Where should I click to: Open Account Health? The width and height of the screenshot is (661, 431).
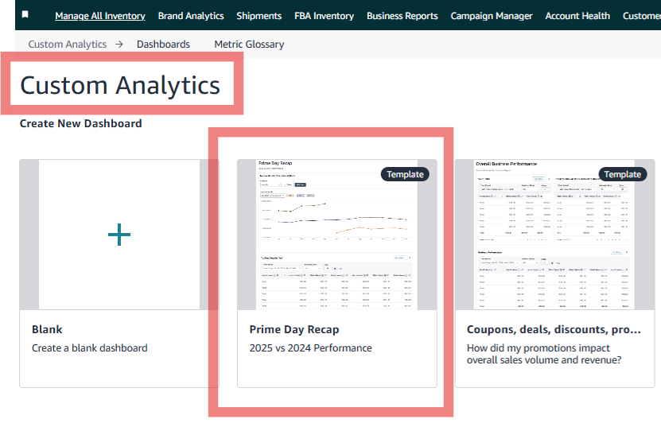click(x=577, y=16)
